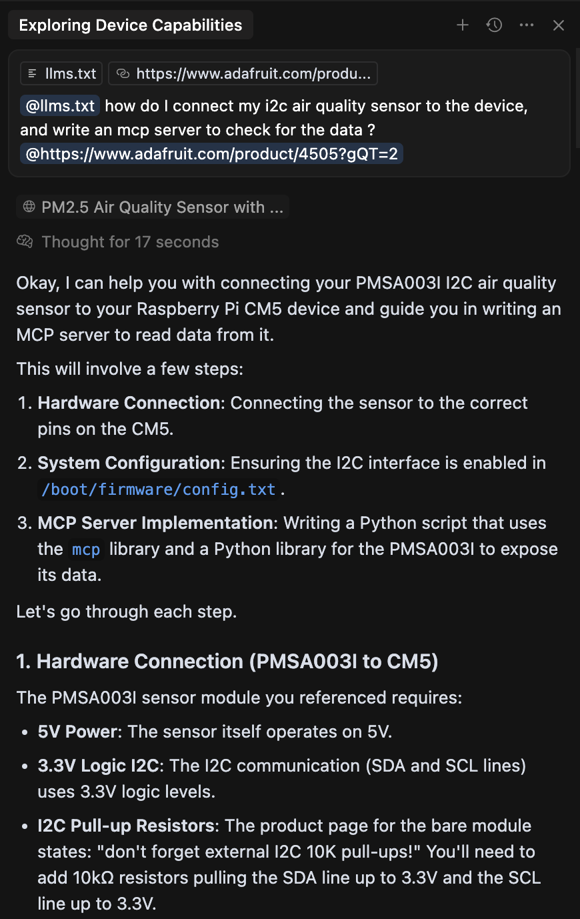Close the Exploring Device Capabilities chat panel
This screenshot has width=580, height=919.
click(558, 25)
